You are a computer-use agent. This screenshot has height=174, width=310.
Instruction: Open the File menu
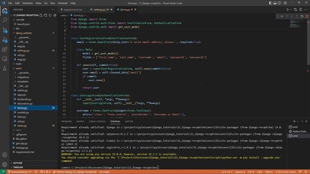click(x=10, y=3)
